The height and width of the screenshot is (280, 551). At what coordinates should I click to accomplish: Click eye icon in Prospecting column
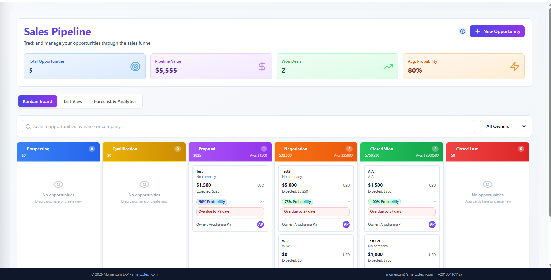point(58,184)
